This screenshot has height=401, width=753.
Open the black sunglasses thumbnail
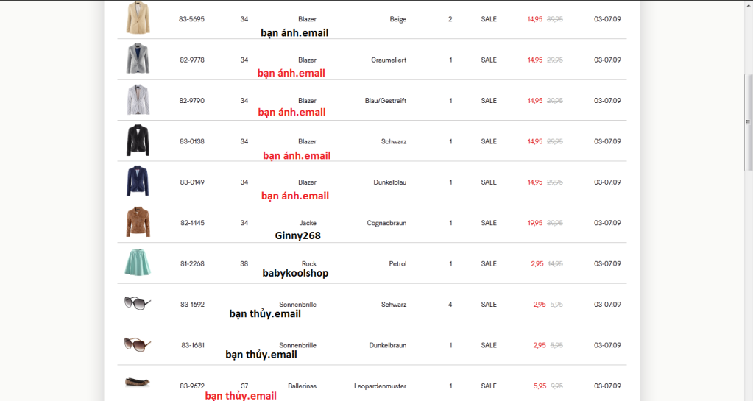(x=138, y=303)
